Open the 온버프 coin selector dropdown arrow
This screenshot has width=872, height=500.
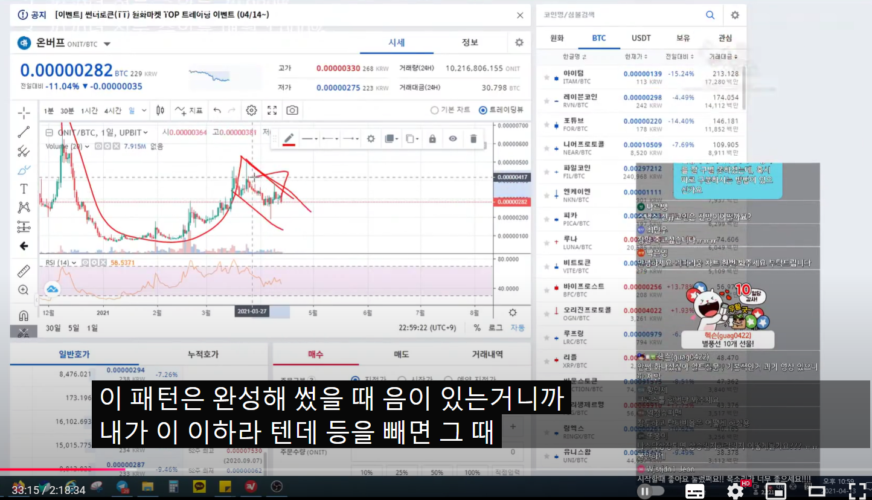pos(107,44)
